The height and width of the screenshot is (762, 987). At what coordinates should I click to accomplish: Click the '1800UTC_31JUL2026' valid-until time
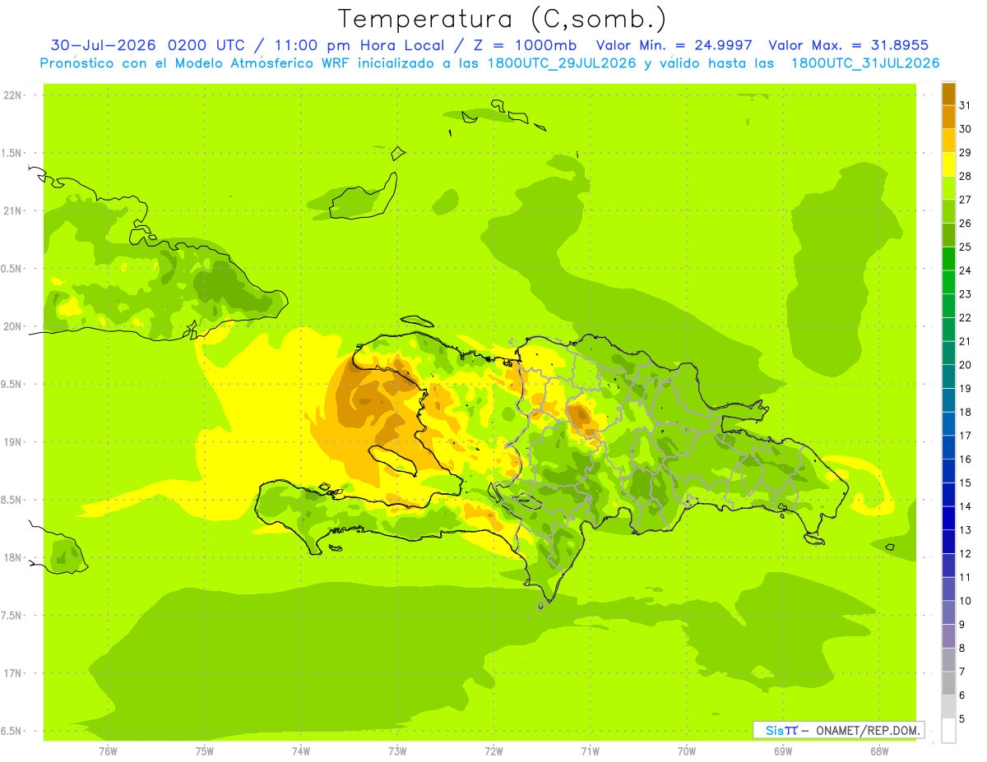click(864, 62)
